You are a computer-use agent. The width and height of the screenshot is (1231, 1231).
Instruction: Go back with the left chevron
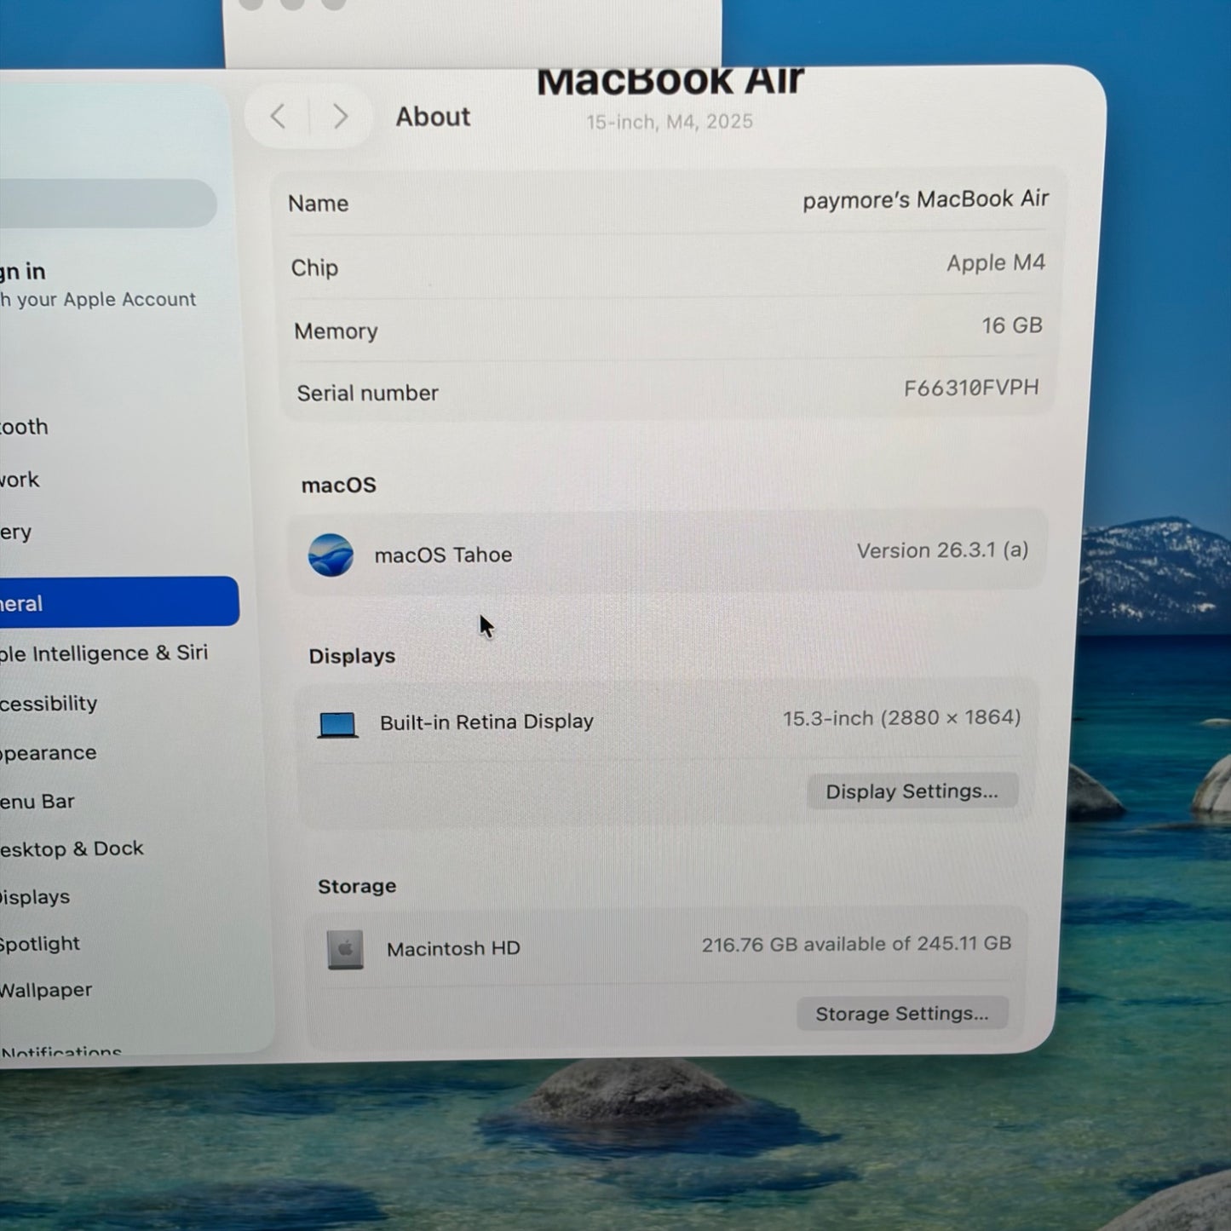click(x=278, y=116)
